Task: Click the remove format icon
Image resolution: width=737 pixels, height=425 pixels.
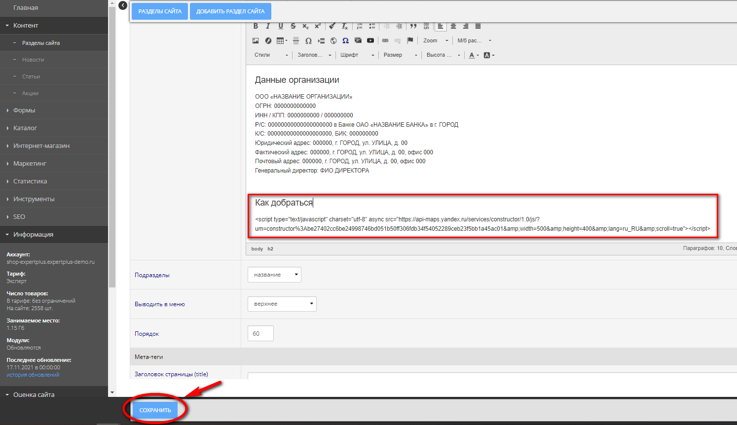Action: coord(345,26)
